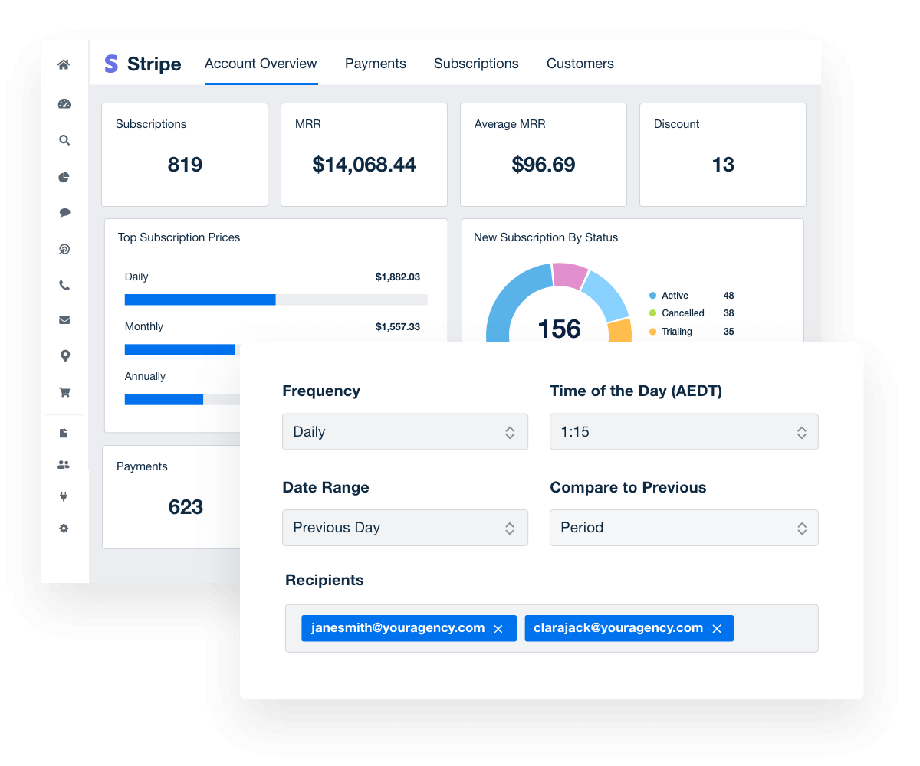Remove janesmith@youragency.com from Recipients
This screenshot has width=920, height=766.
click(499, 627)
